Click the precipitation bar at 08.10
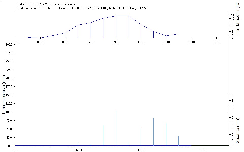This screenshot has height=152, width=244. pyautogui.click(x=103, y=135)
